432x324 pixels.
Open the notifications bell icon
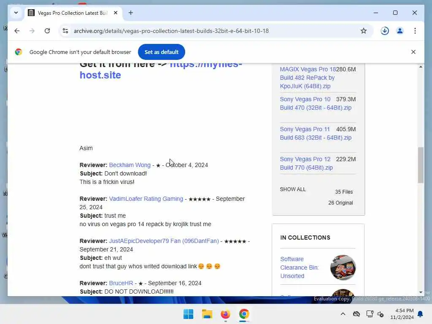[x=420, y=314]
